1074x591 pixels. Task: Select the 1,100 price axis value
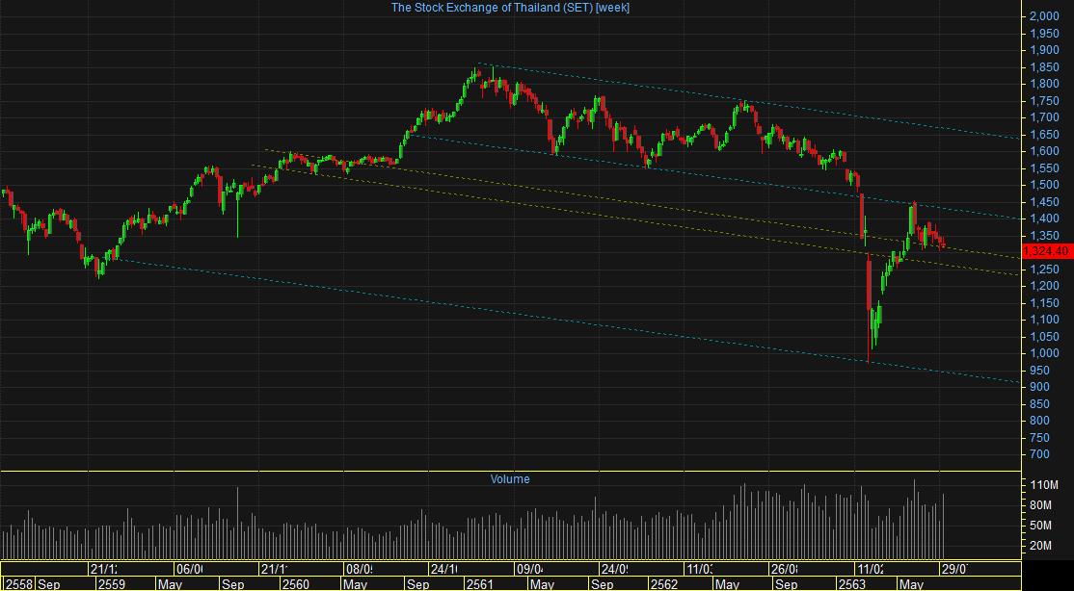point(1044,320)
